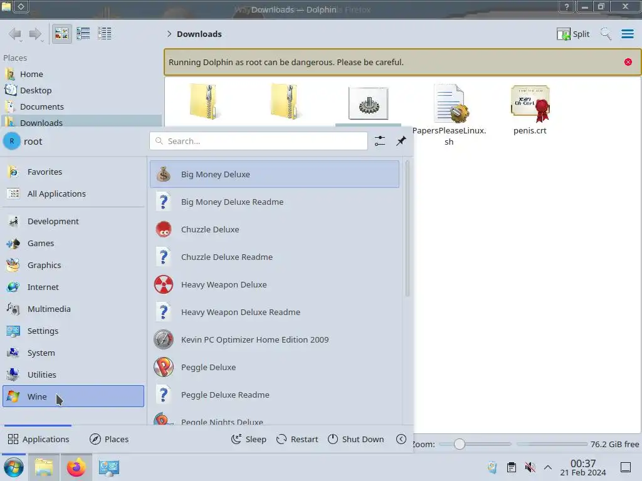This screenshot has height=481, width=642.
Task: Open the All Applications category
Action: point(73,194)
